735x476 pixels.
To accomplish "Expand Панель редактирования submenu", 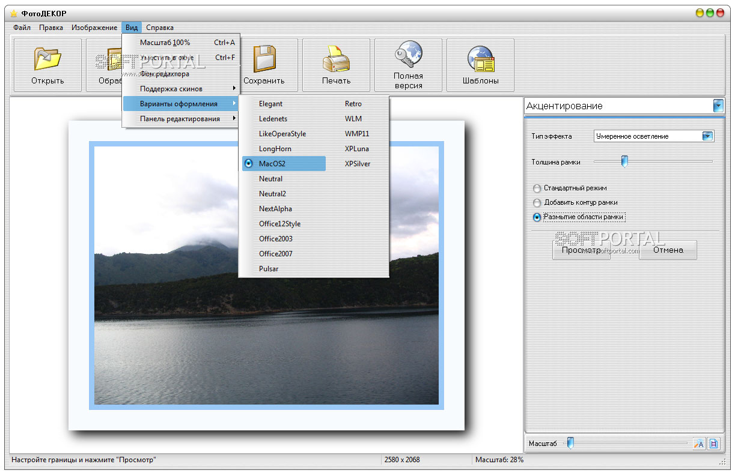I will coord(181,119).
